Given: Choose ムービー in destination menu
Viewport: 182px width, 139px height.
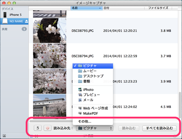Looking at the screenshot, I should [93, 71].
